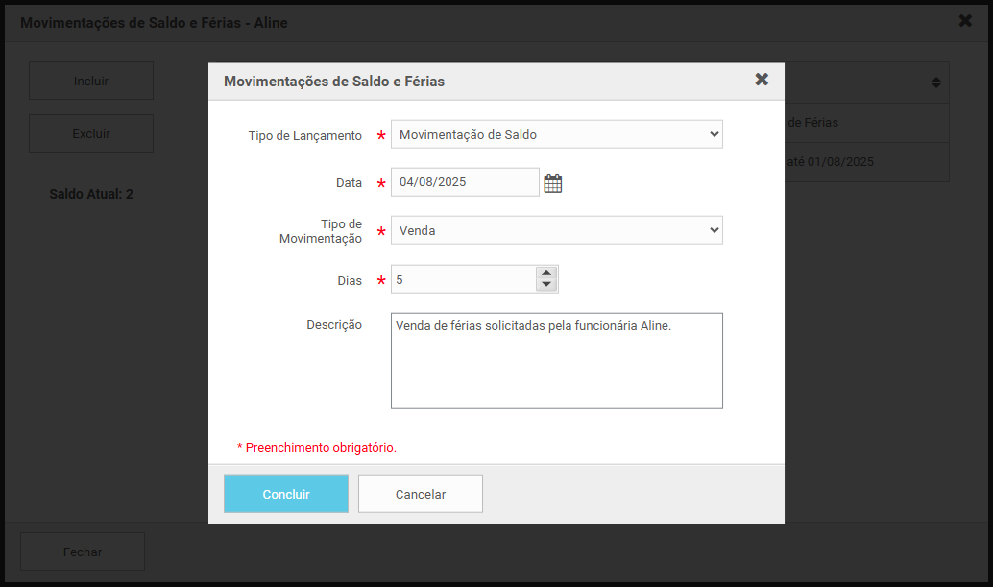Click the Fechar button at bottom
Screen dimensions: 993x587
tap(83, 552)
